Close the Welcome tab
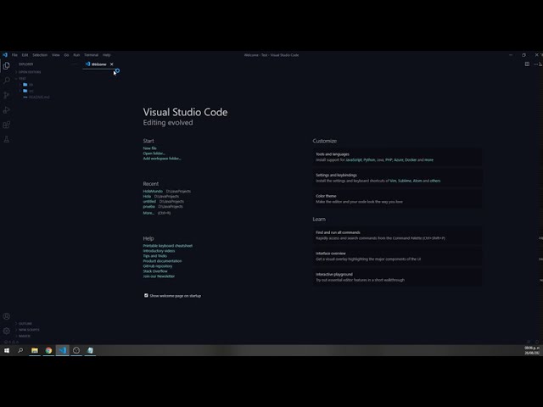This screenshot has height=407, width=543. (x=111, y=64)
